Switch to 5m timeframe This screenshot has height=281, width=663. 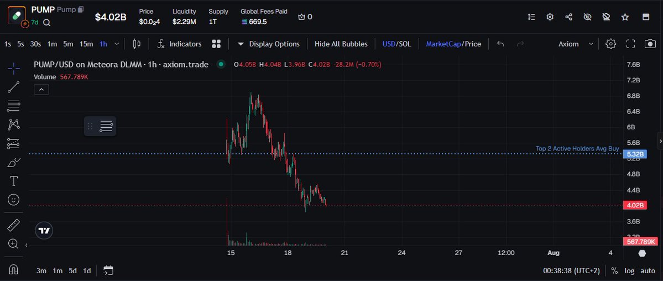click(68, 44)
